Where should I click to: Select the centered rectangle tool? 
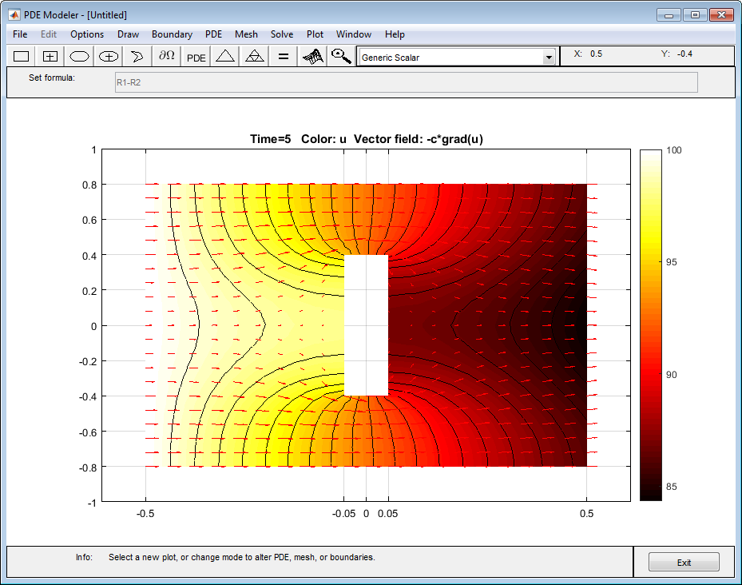(50, 57)
